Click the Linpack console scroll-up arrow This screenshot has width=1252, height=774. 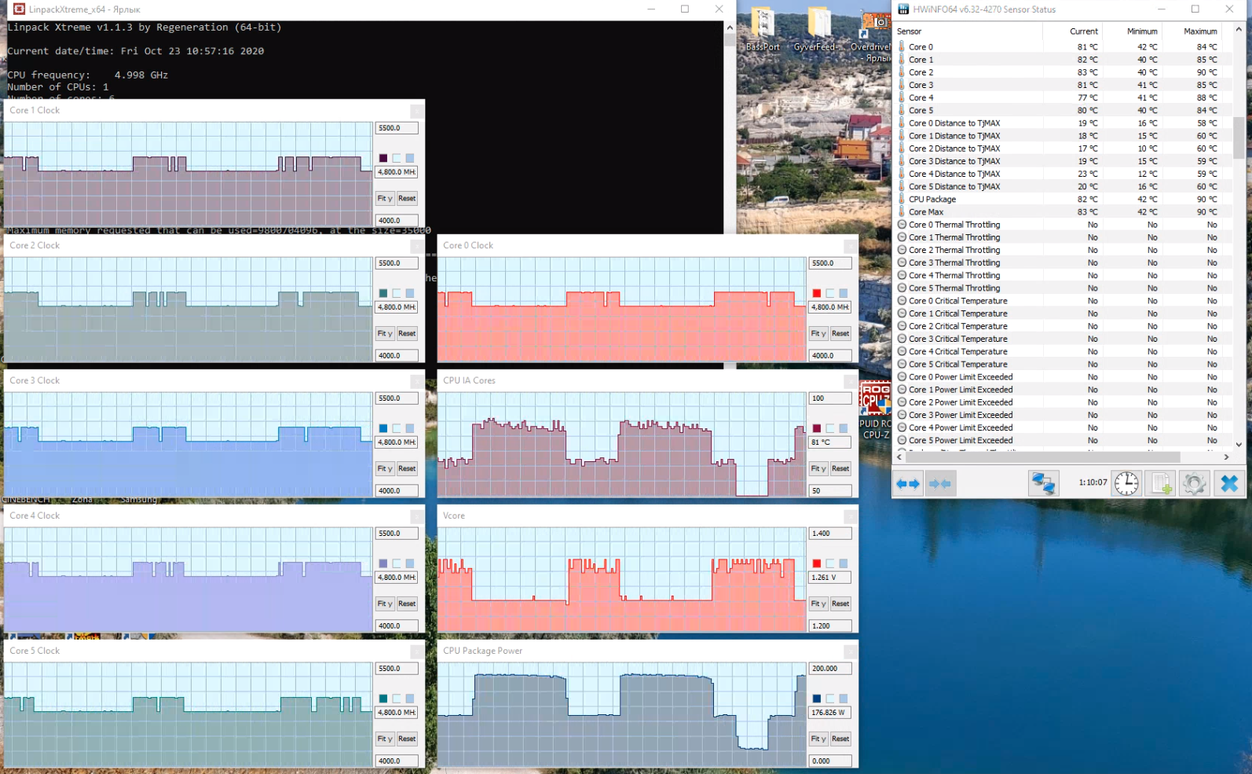[730, 28]
